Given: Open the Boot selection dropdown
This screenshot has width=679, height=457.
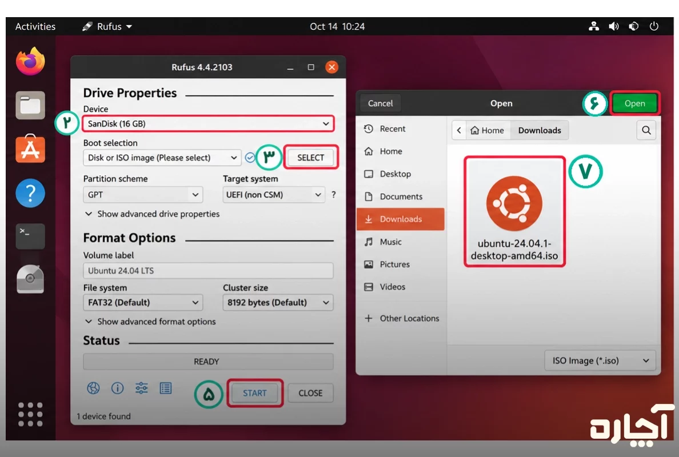Looking at the screenshot, I should pyautogui.click(x=162, y=158).
